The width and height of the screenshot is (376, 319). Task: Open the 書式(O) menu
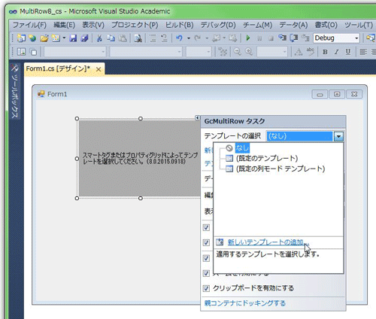[326, 25]
